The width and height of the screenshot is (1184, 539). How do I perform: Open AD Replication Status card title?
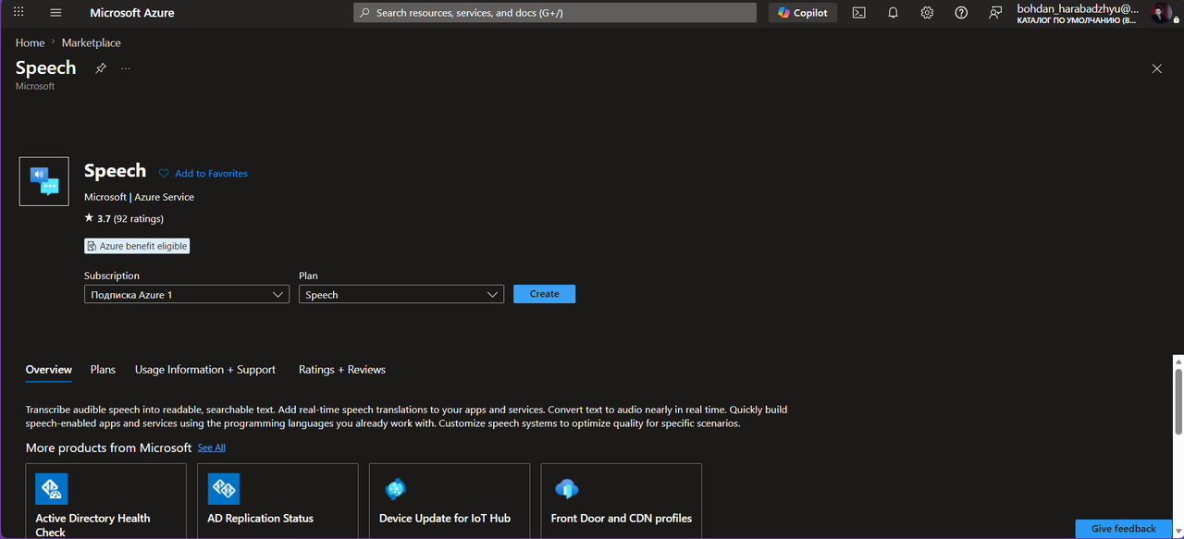261,519
